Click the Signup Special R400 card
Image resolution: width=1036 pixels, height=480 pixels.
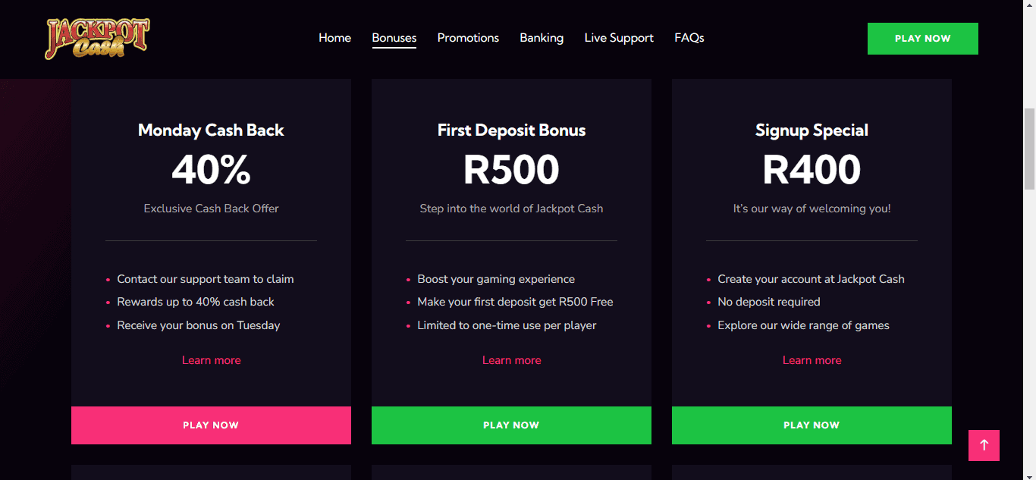812,169
